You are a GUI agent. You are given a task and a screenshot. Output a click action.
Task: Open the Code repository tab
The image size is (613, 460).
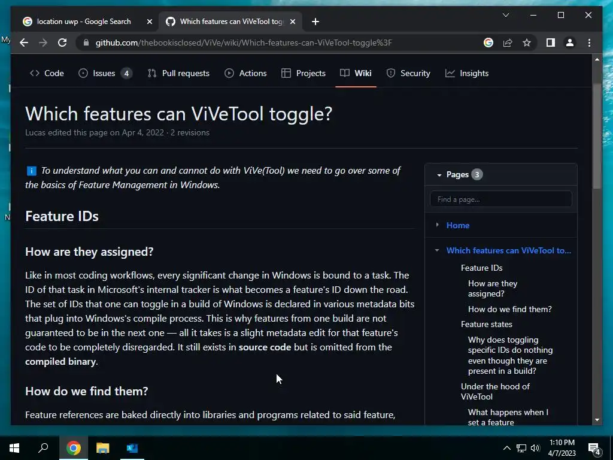[47, 73]
